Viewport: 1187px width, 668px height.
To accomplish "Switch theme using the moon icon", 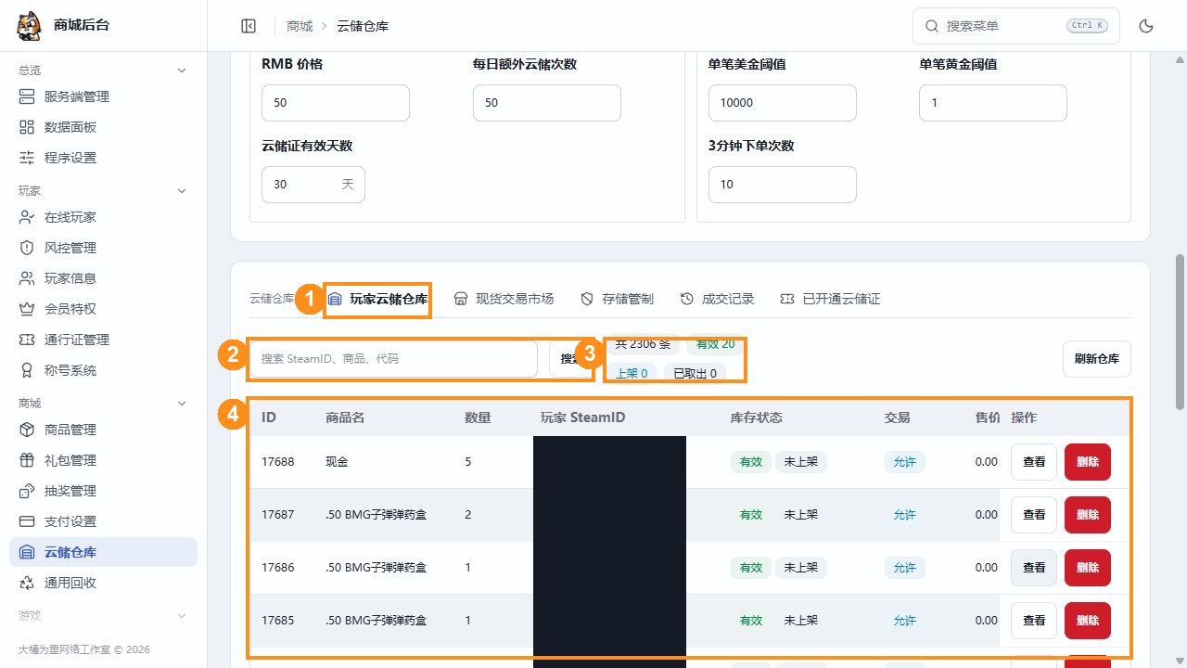I will click(x=1146, y=26).
